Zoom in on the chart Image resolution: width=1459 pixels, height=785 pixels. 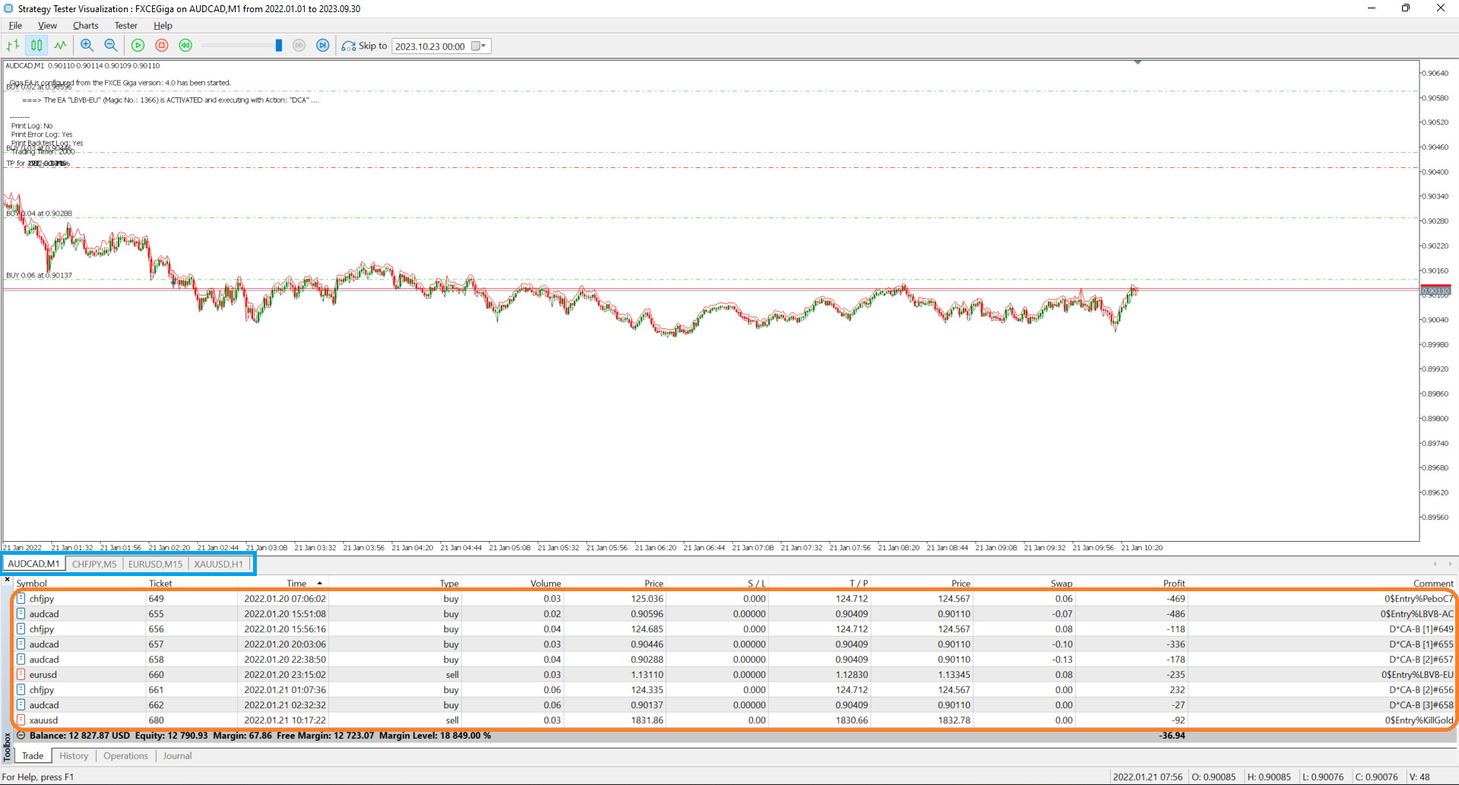(87, 46)
